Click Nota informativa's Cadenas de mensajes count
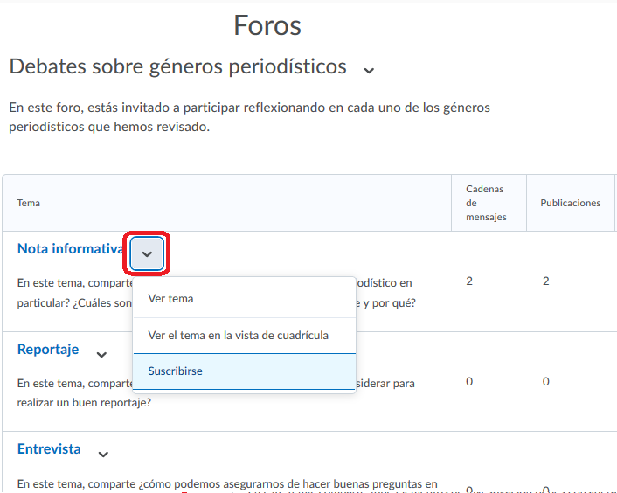 (469, 281)
